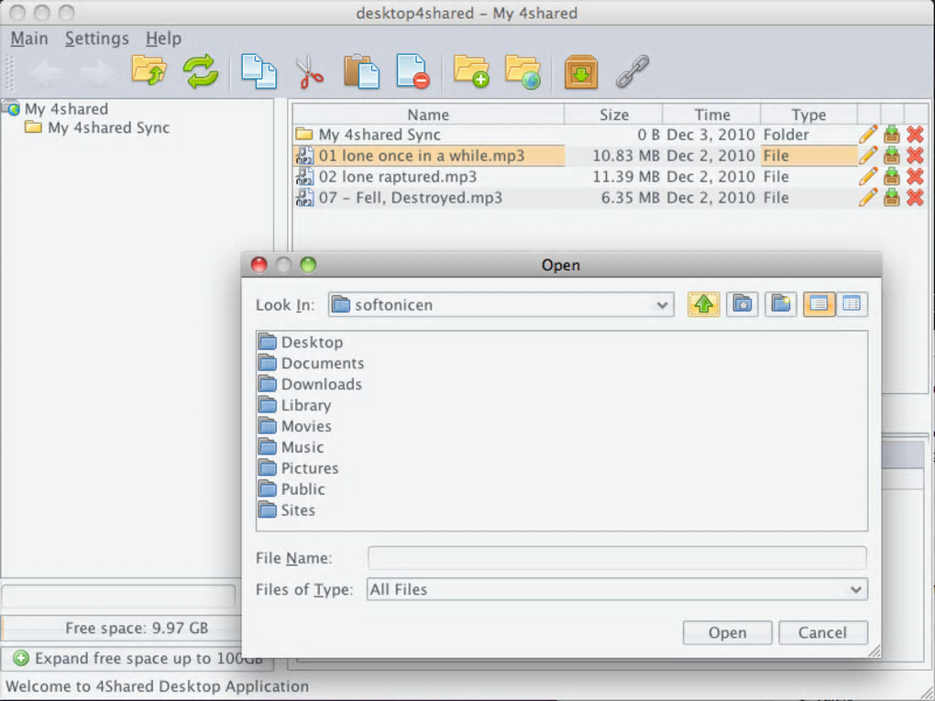Click the Type column header

pos(808,115)
